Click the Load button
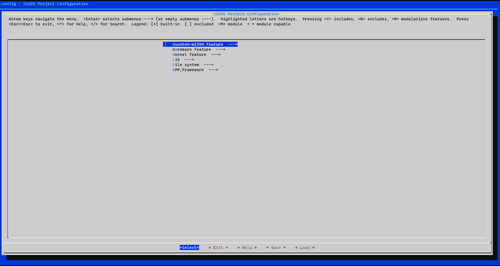Image resolution: width=500 pixels, height=266 pixels. tap(305, 248)
